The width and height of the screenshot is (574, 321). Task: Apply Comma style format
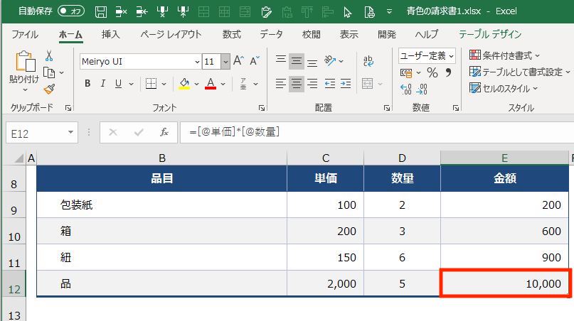pyautogui.click(x=448, y=72)
